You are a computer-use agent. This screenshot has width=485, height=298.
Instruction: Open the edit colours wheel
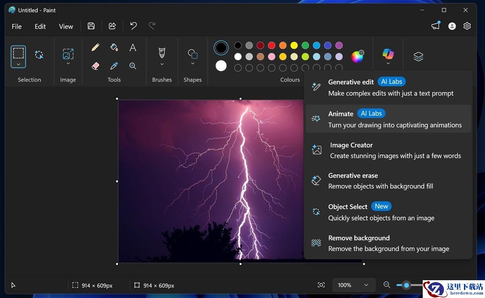(x=357, y=57)
